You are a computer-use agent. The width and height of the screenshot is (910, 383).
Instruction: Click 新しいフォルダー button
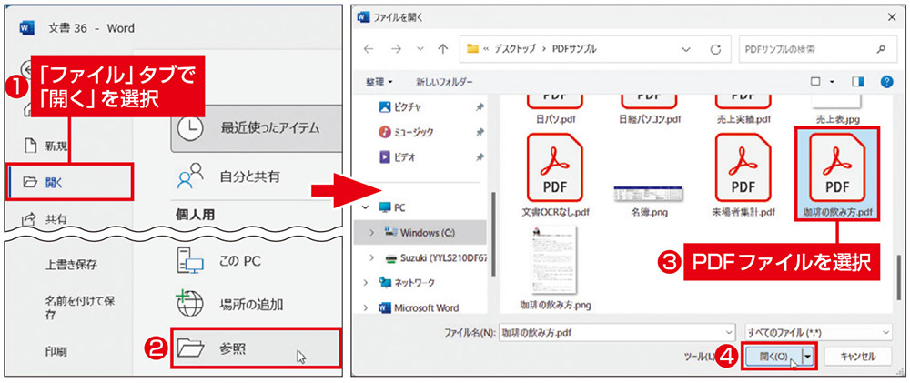[445, 82]
